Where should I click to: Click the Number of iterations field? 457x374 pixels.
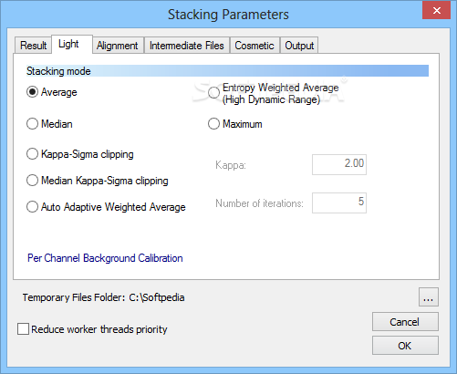pos(339,203)
